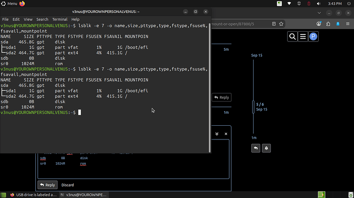
Task: Click the clock showing 3:43 PM
Action: (x=335, y=4)
